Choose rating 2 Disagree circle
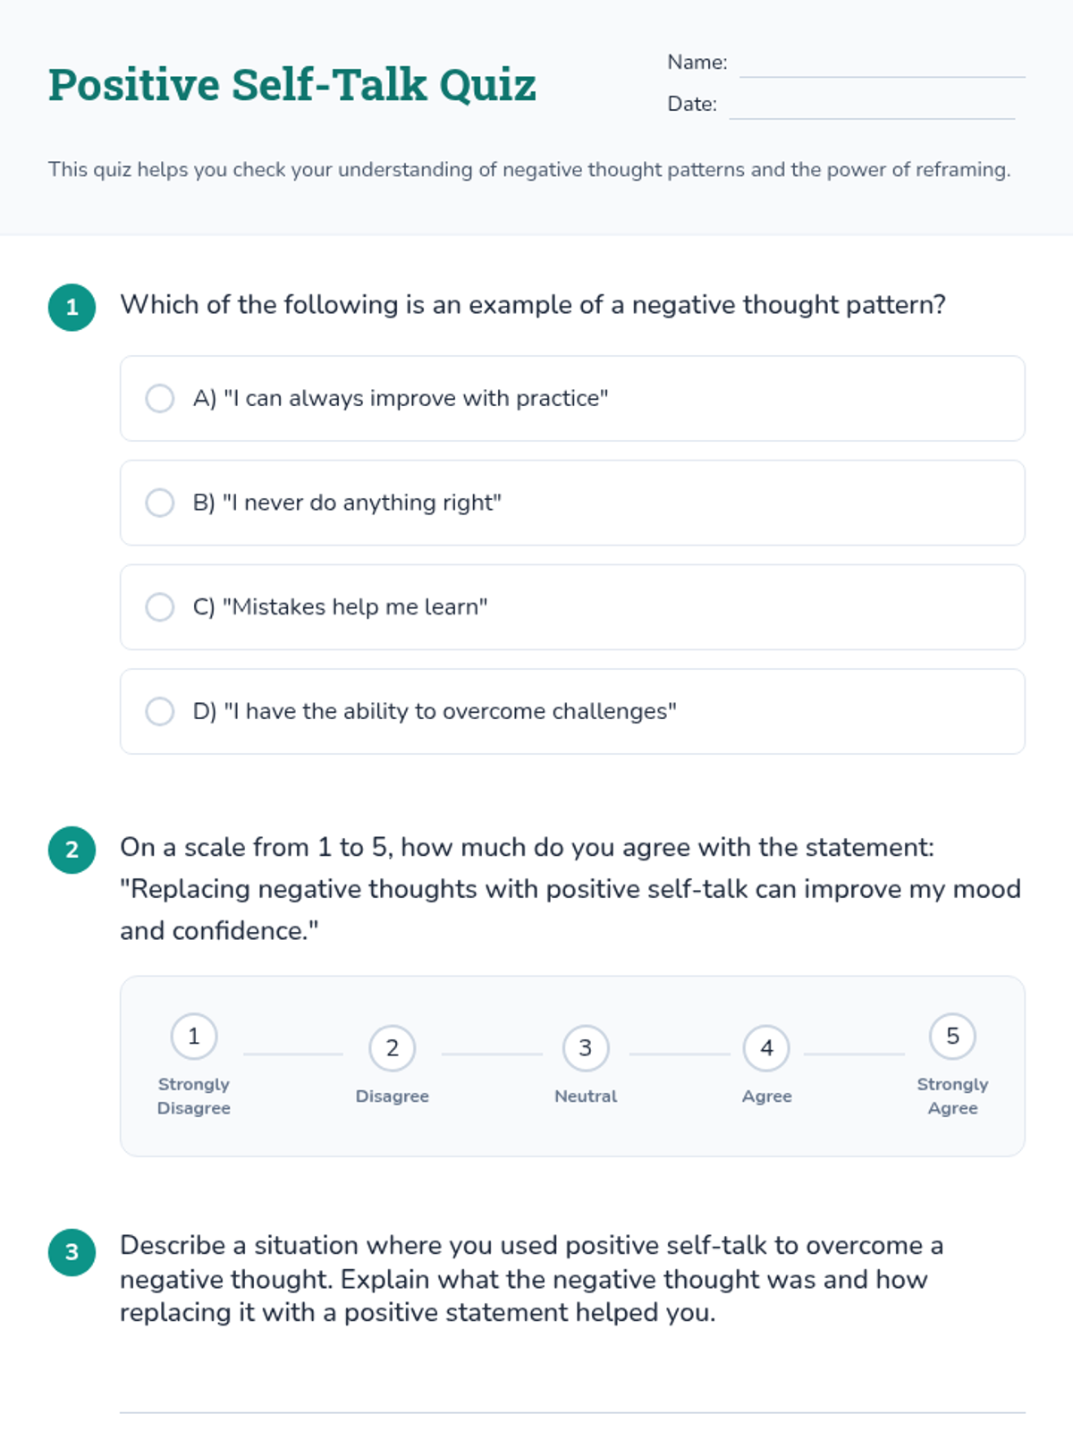The height and width of the screenshot is (1431, 1073). coord(392,1048)
